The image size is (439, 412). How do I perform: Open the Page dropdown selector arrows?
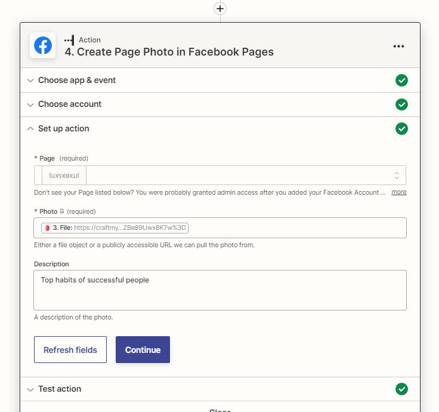tap(397, 176)
